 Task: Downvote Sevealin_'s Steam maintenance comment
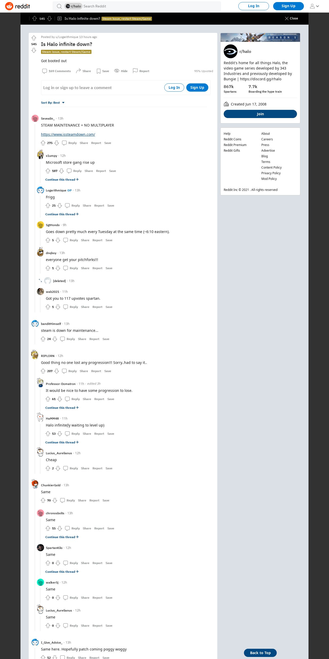click(57, 143)
